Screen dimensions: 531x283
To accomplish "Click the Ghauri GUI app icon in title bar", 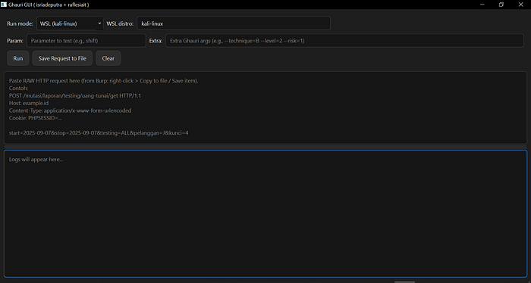I will 4,5.
